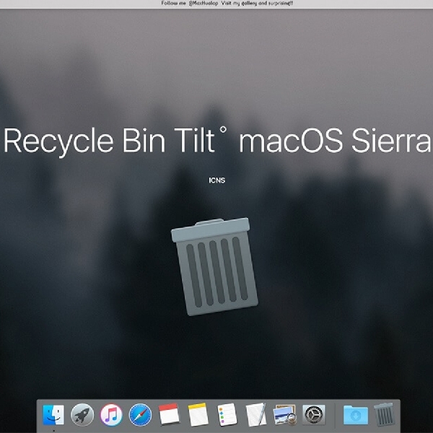Screen dimensions: 433x433
Task: Open iTunes music icon in dock
Action: 111,415
